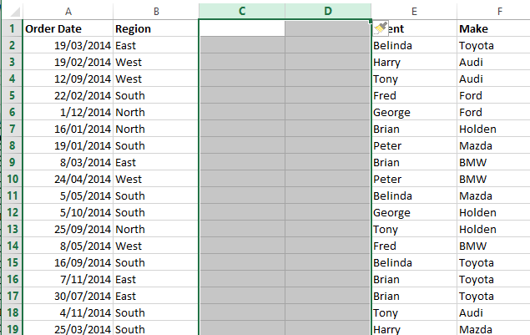530x335 pixels.
Task: Select the BMW cell in row 9
Action: [493, 162]
